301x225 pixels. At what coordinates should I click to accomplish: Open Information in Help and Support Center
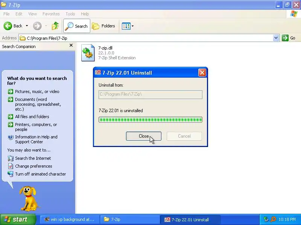click(36, 139)
